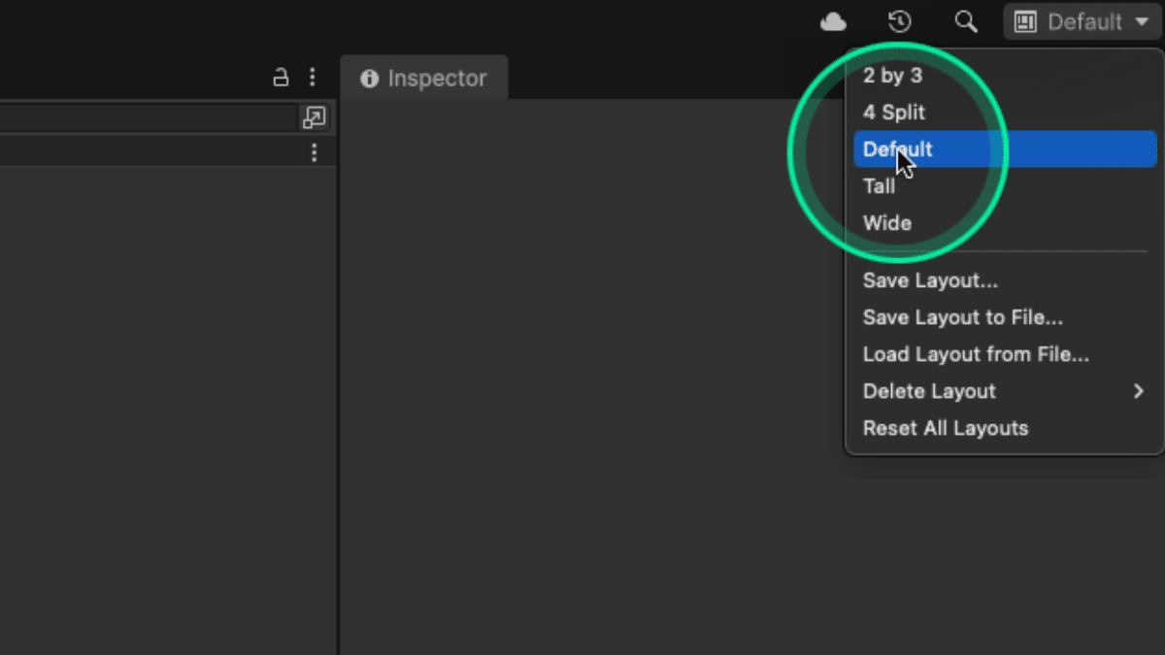Click the pop-out window icon

click(314, 118)
